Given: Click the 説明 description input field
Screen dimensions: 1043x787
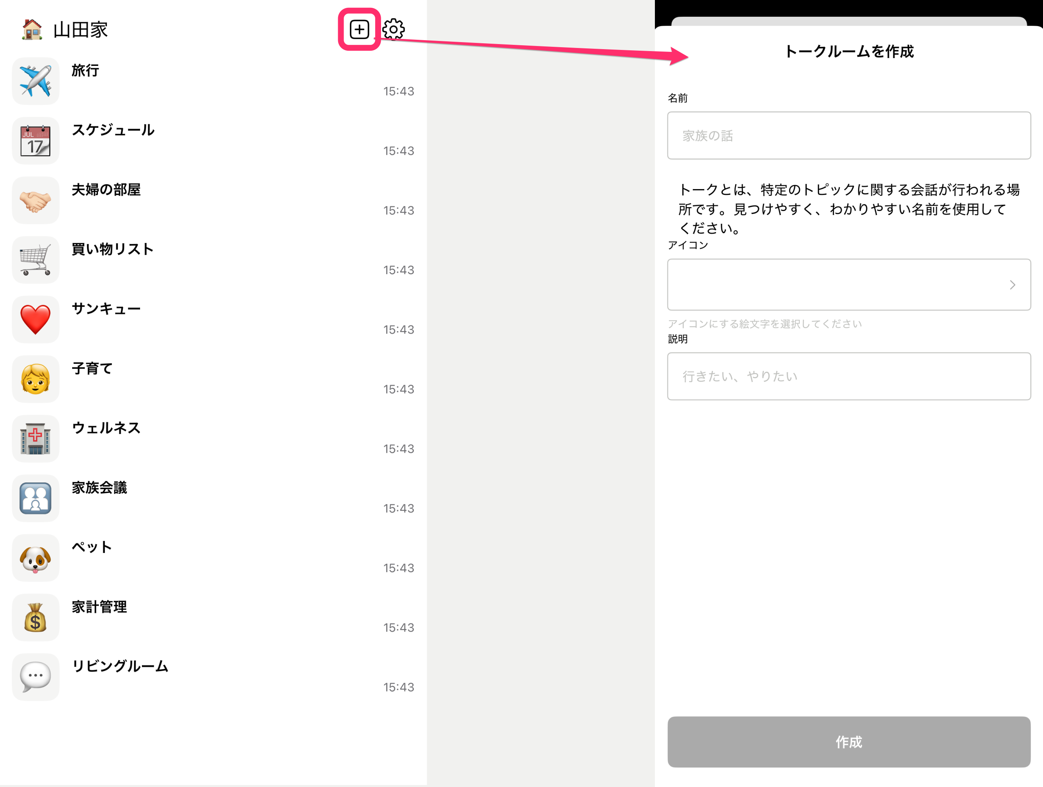Looking at the screenshot, I should coord(848,376).
